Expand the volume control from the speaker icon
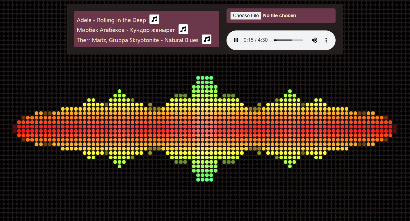The width and height of the screenshot is (410, 221). point(314,40)
